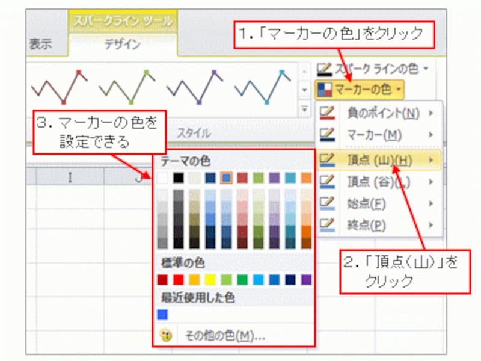The height and width of the screenshot is (361, 481).
Task: Pick the dark blue standard color
Action: pyautogui.click(x=290, y=280)
